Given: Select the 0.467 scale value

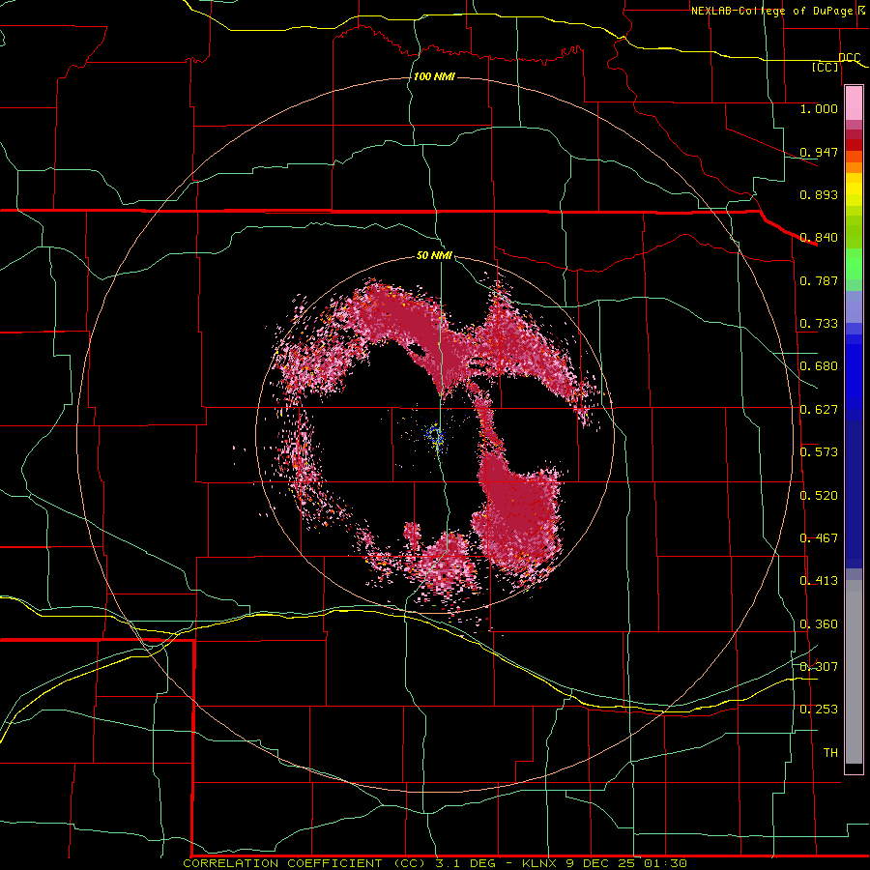Looking at the screenshot, I should click(x=819, y=538).
